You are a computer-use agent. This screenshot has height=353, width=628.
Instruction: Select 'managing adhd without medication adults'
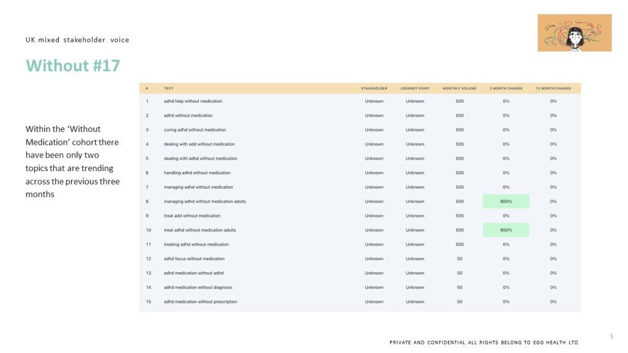coord(205,202)
